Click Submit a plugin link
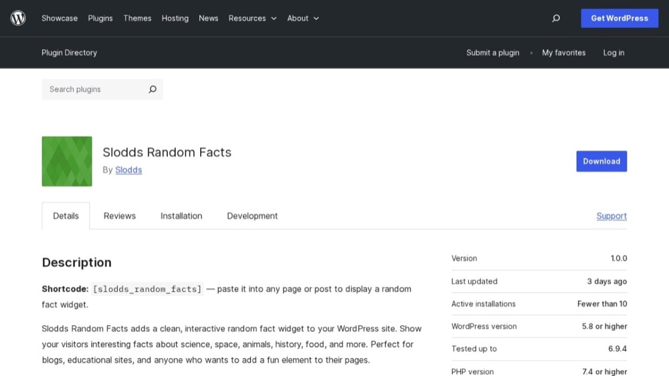Screen dimensions: 669x376 [493, 52]
